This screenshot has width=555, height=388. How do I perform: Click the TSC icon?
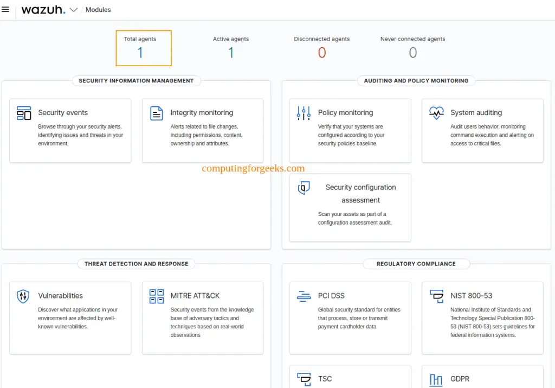point(304,379)
